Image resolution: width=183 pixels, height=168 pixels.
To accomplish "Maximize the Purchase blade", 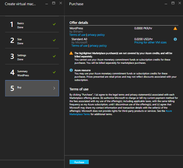I will pos(173,3).
